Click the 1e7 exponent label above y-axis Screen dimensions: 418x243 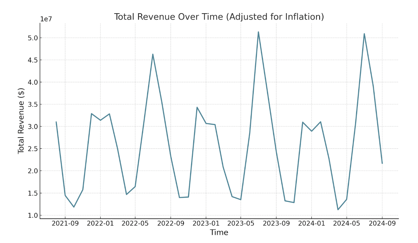coord(46,19)
